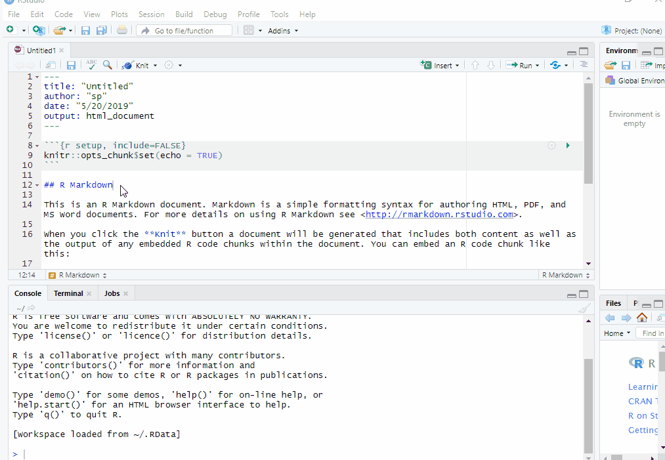Open the panes layout dropdown arrow

point(260,31)
